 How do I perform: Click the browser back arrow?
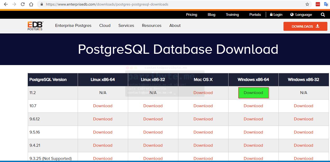6,4
